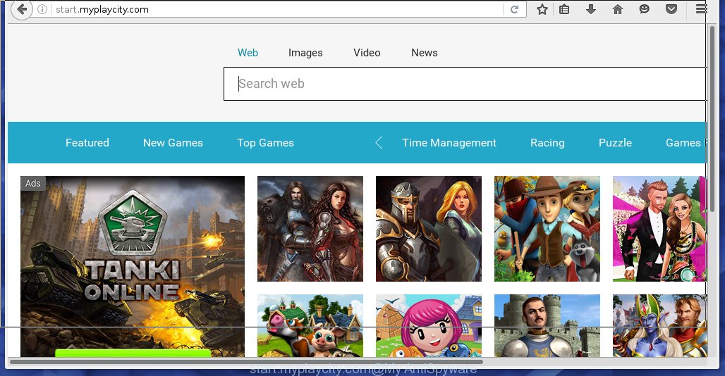This screenshot has height=376, width=725.
Task: Click the Ads label on banner
Action: (33, 183)
